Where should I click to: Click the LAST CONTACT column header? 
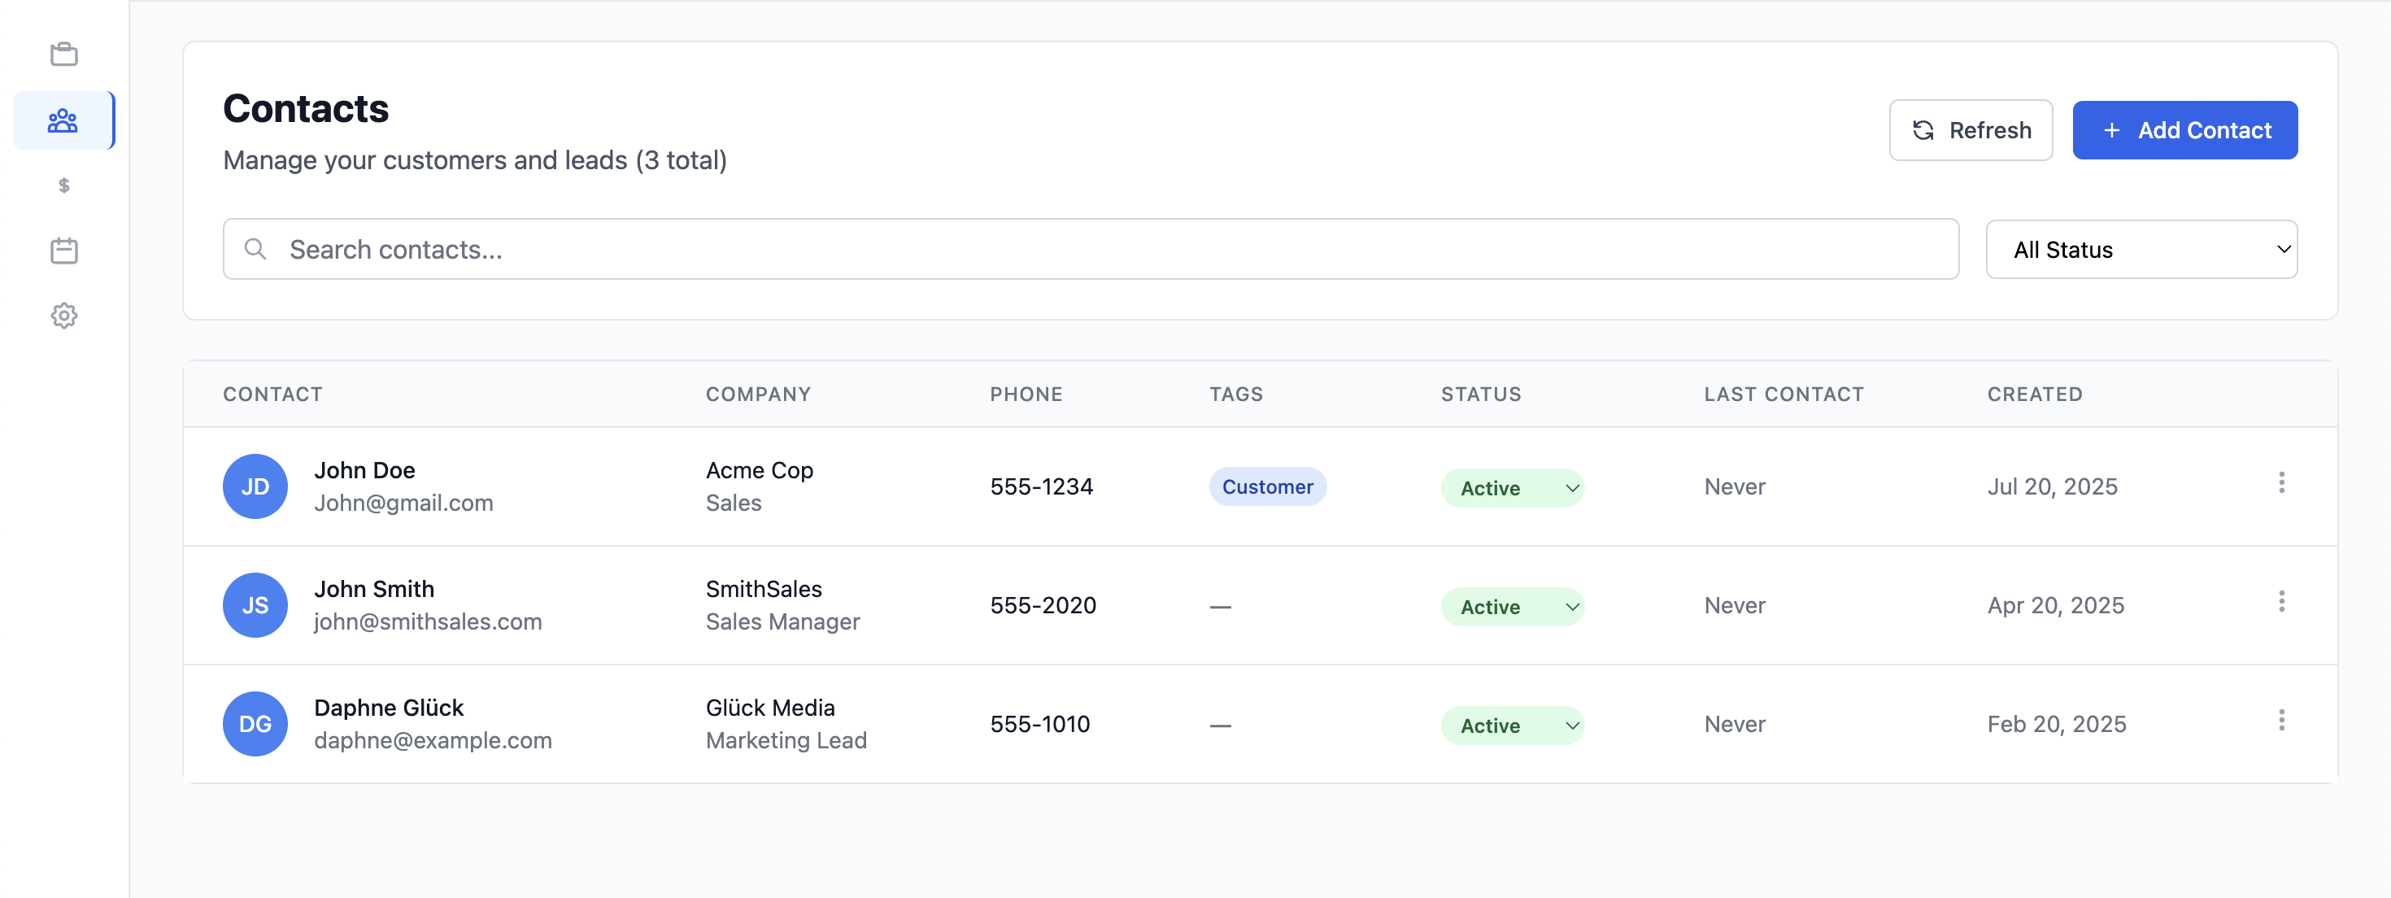click(1783, 394)
